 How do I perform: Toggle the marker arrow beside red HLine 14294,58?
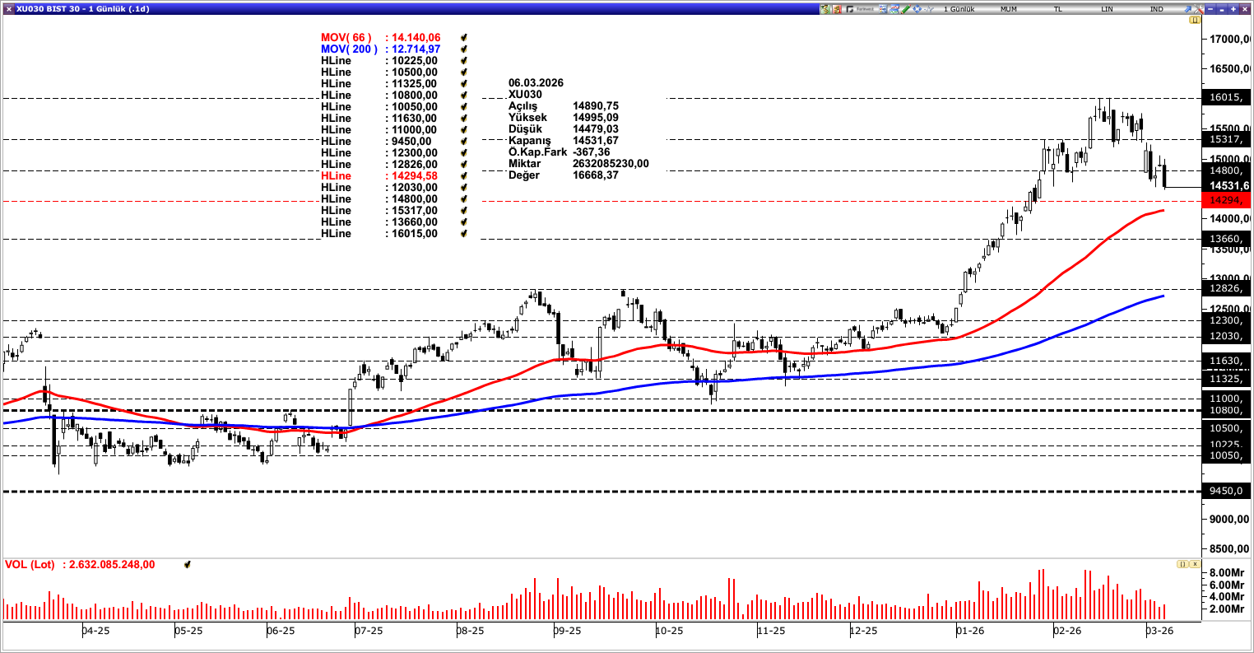pos(462,176)
